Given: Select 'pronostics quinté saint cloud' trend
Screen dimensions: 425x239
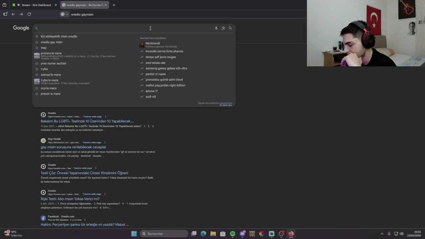Looking at the screenshot, I should (x=164, y=80).
